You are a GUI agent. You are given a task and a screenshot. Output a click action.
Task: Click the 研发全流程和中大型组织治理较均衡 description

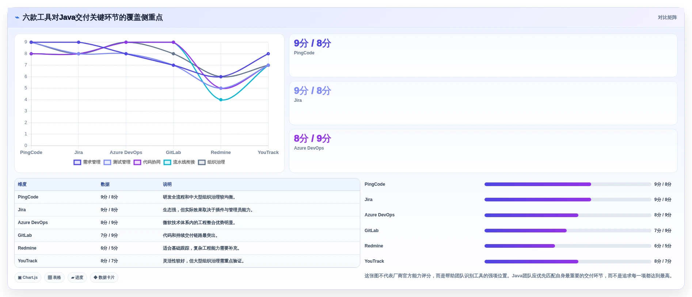click(200, 197)
